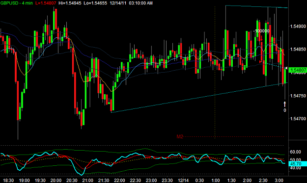Click the 18:30 time axis label
Screen dimensions: 307x183
pos(9,180)
